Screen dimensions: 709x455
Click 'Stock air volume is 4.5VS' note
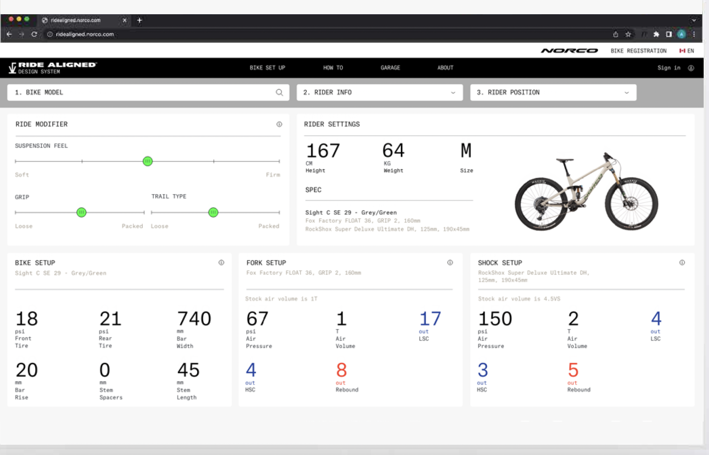pos(519,299)
